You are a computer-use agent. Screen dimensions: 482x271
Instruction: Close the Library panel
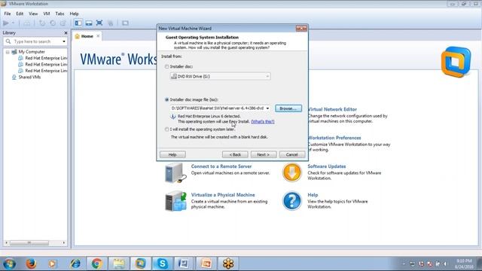pos(66,32)
